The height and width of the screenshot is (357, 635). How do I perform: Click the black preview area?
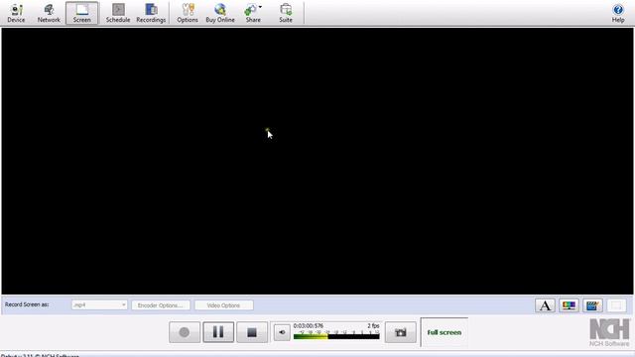(317, 161)
